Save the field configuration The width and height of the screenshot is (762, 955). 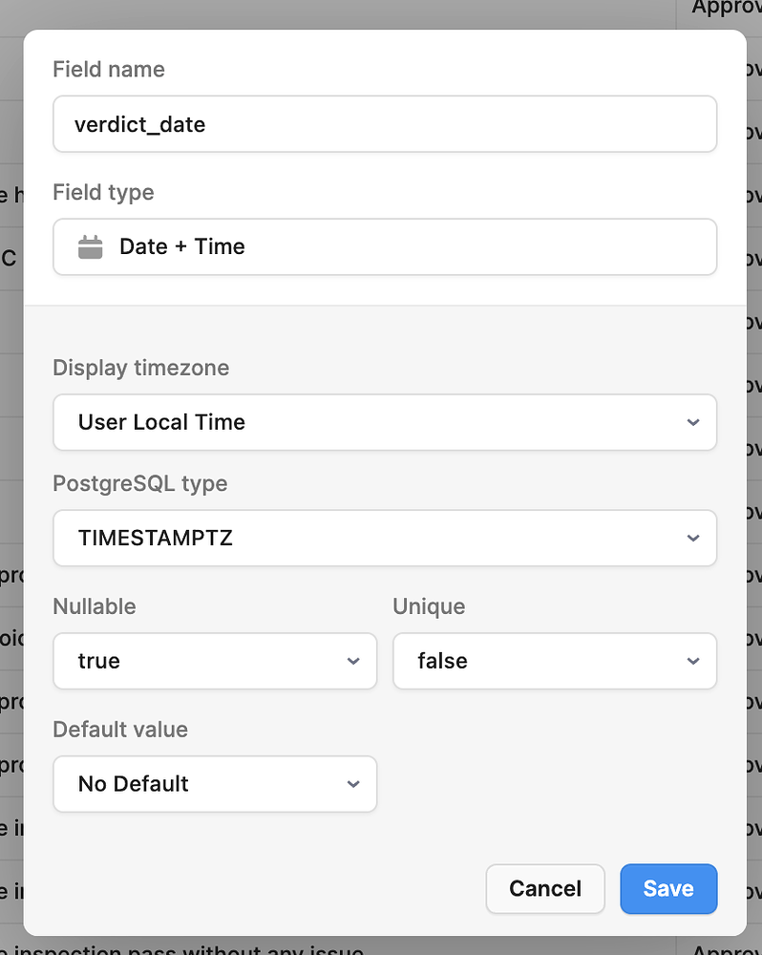click(668, 888)
